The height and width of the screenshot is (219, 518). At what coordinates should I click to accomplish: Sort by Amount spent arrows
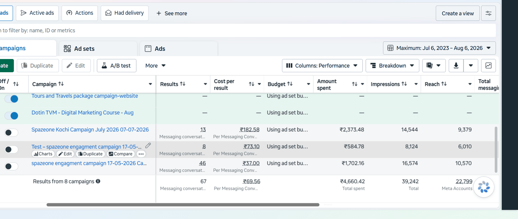(355, 84)
